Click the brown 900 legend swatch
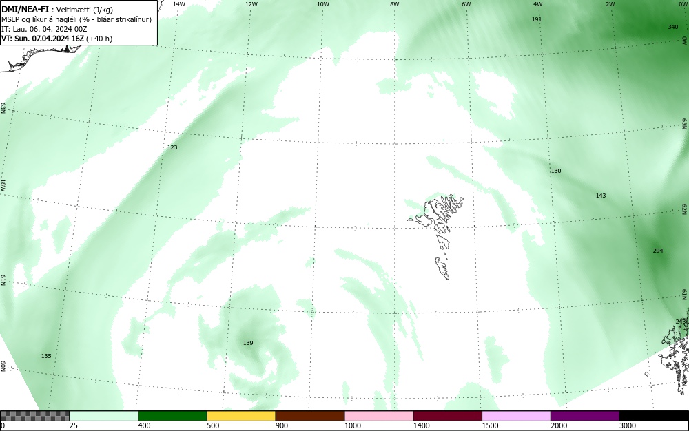The height and width of the screenshot is (431, 689). (310, 416)
